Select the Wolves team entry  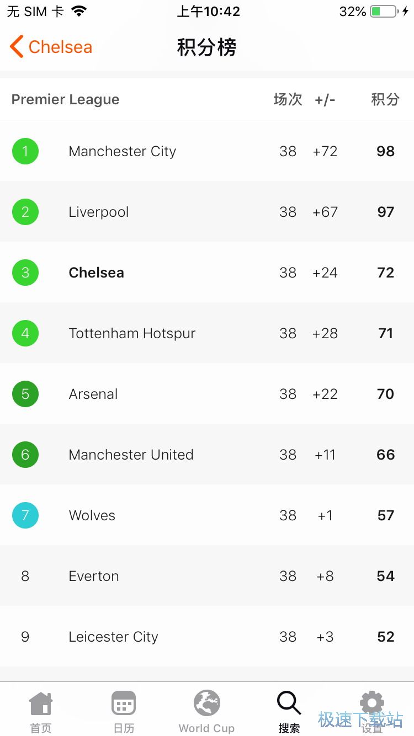coord(207,515)
